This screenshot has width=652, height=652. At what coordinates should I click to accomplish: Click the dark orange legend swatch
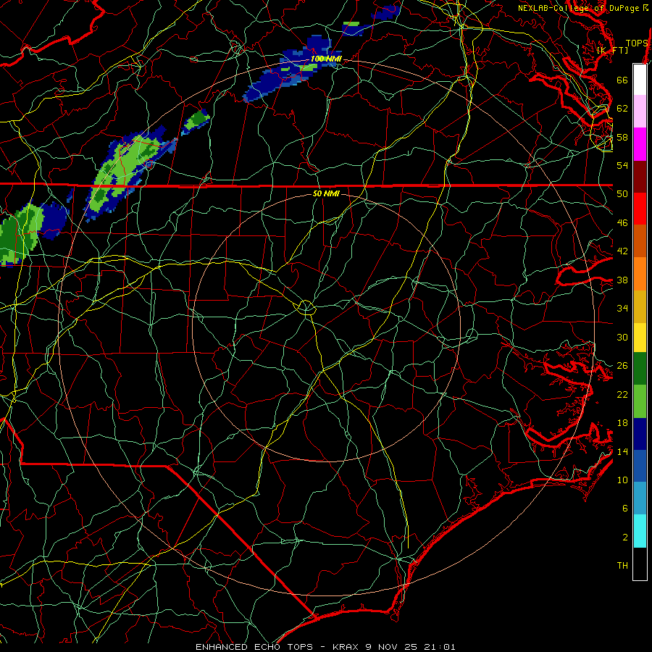tap(640, 241)
